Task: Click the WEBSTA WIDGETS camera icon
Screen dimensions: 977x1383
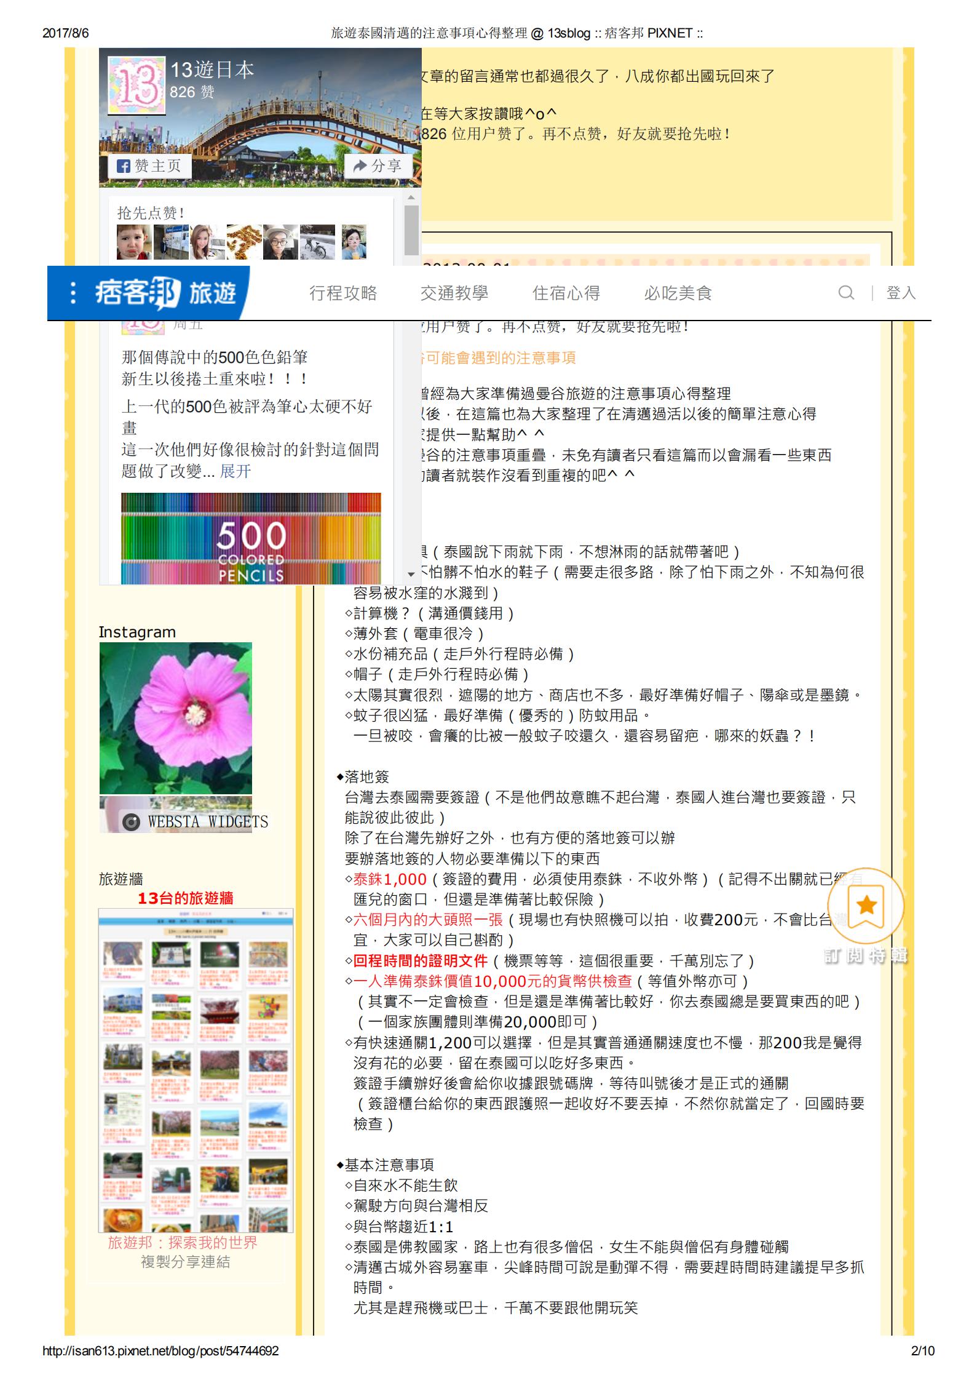Action: [x=130, y=822]
